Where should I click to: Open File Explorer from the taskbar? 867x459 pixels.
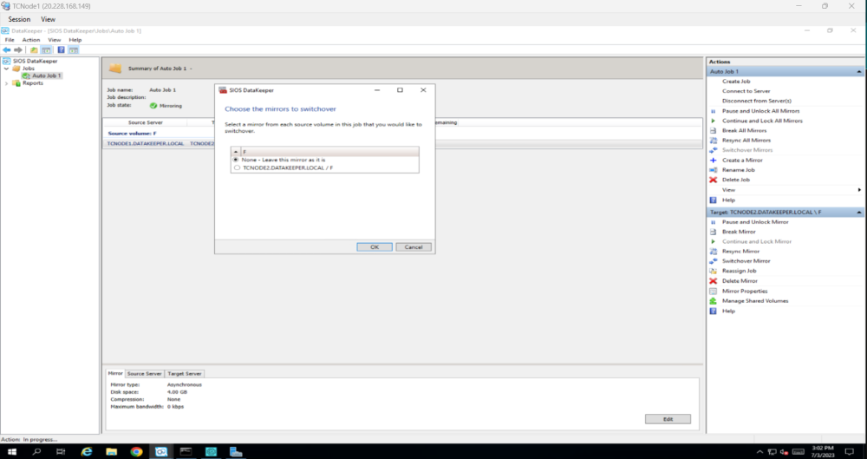click(x=111, y=451)
